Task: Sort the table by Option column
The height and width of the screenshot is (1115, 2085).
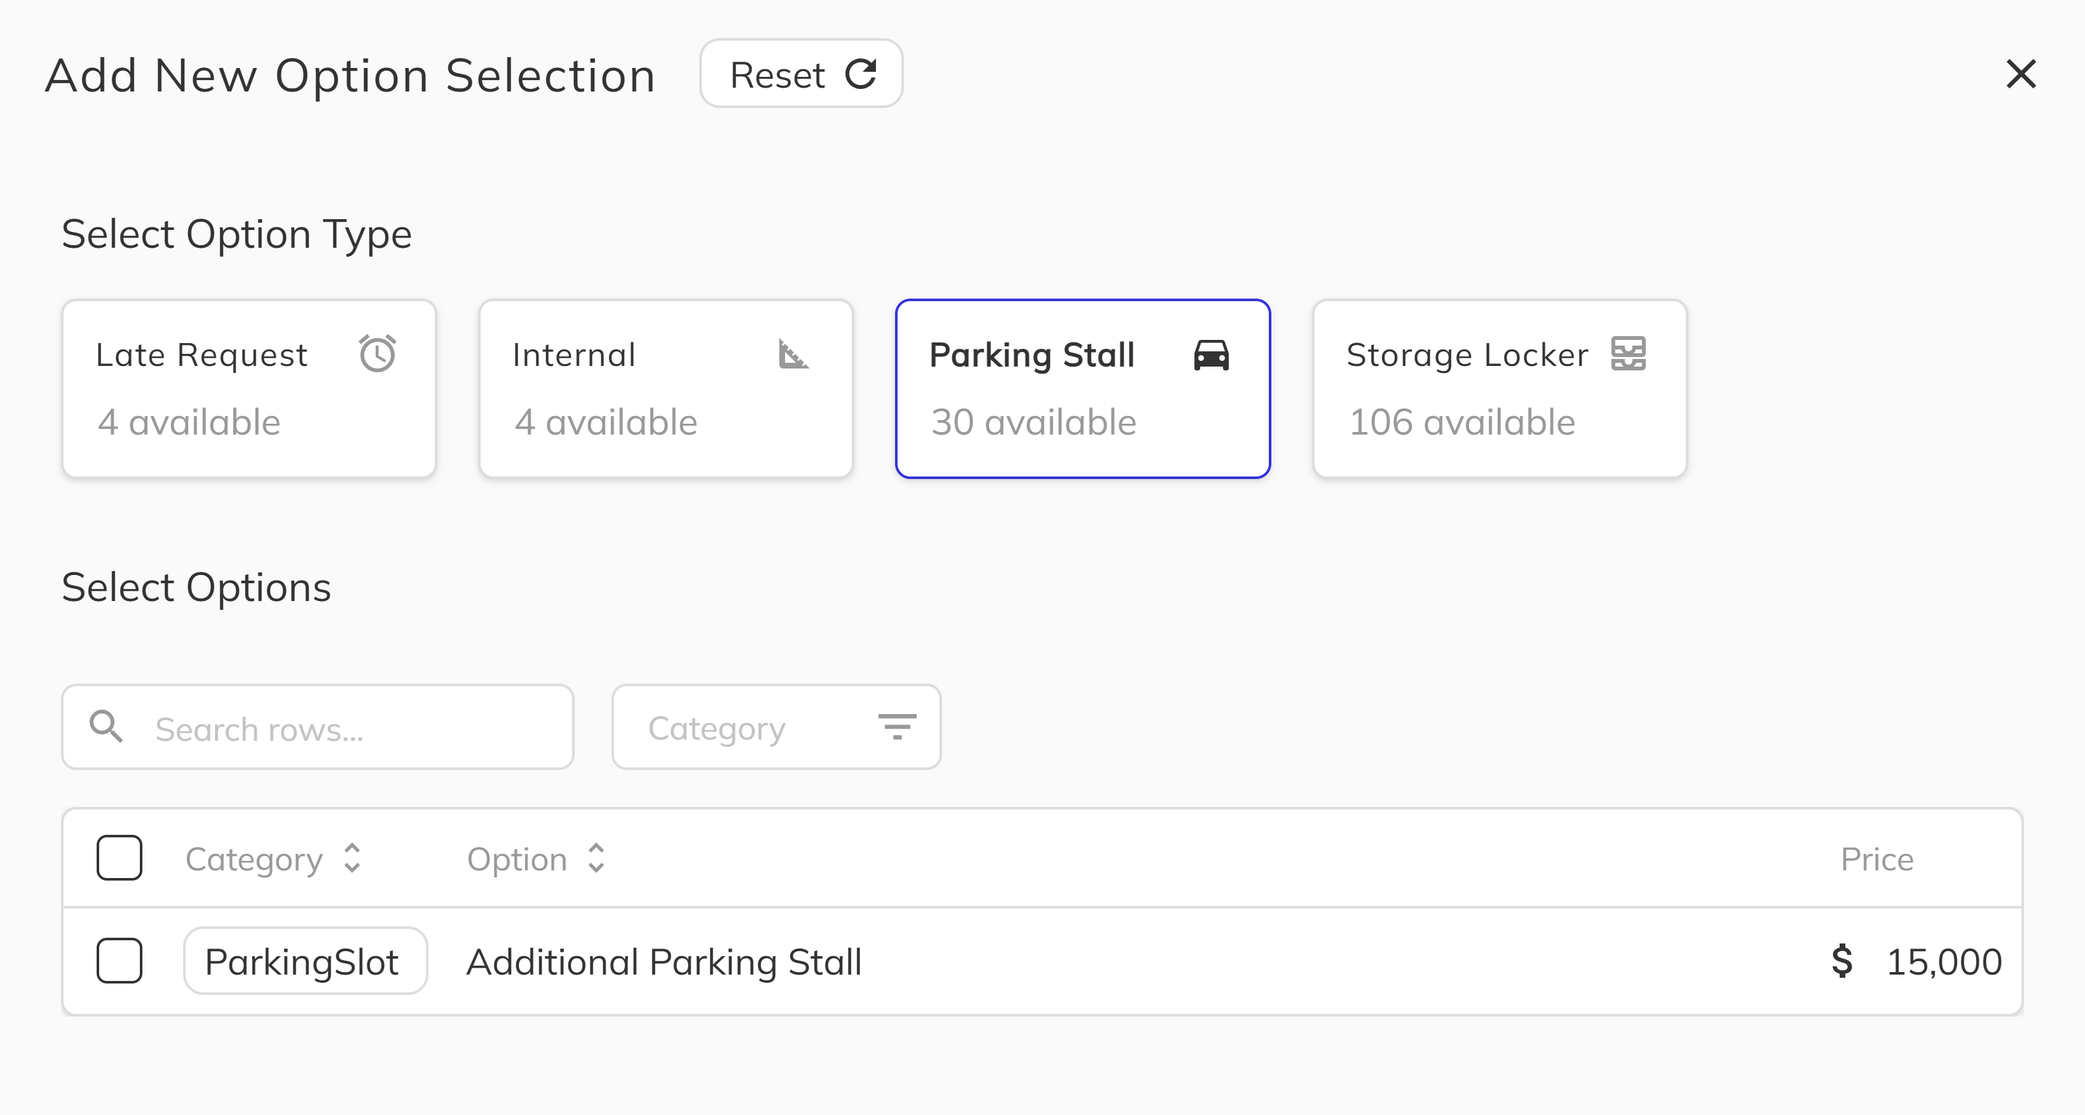Action: [x=596, y=858]
